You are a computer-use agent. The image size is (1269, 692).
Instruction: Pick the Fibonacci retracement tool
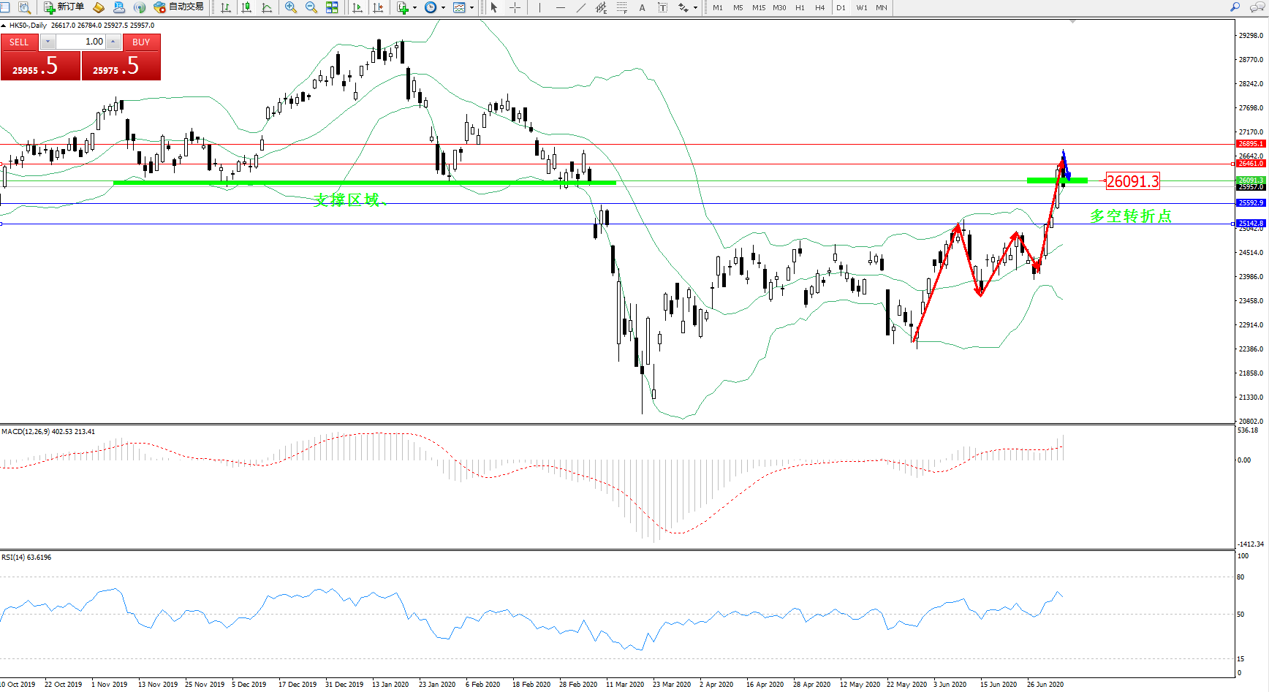pyautogui.click(x=621, y=7)
